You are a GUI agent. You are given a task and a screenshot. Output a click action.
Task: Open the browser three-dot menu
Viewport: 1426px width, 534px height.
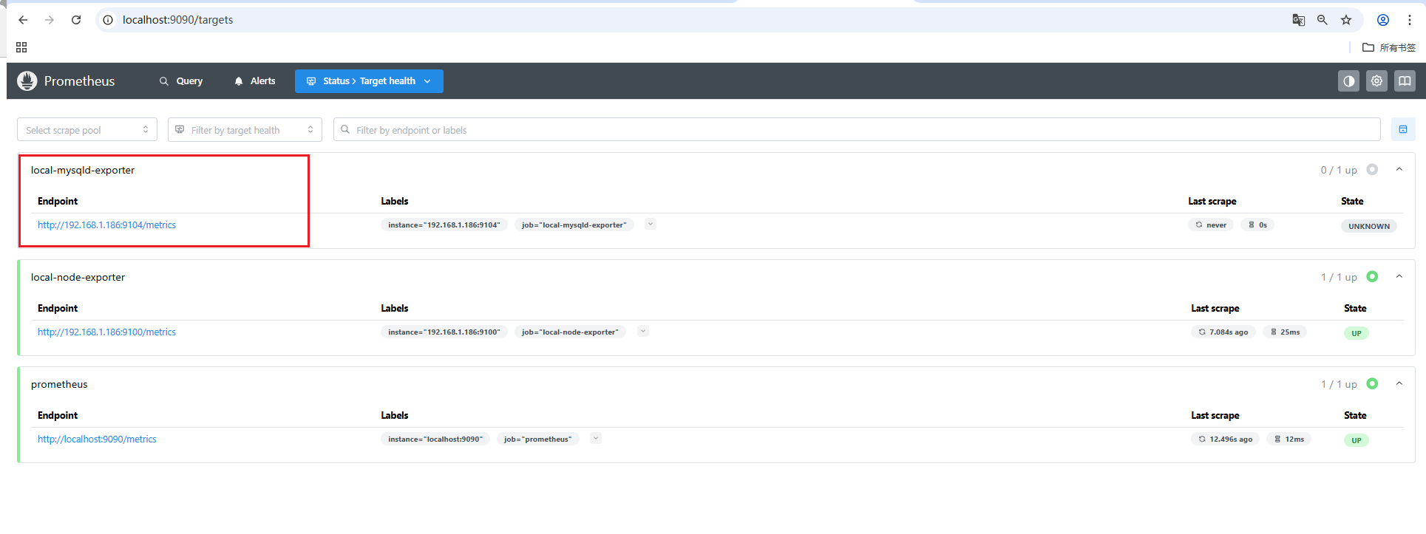(1409, 20)
